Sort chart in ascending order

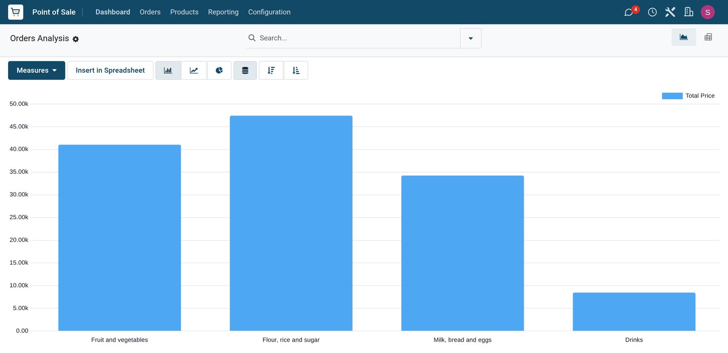pyautogui.click(x=296, y=70)
